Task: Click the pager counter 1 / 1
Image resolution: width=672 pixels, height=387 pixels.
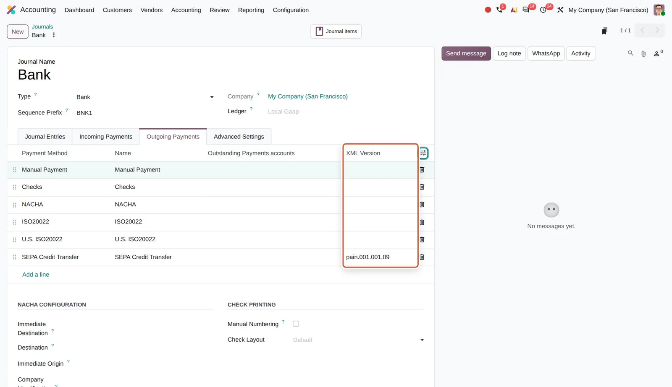Action: 625,31
